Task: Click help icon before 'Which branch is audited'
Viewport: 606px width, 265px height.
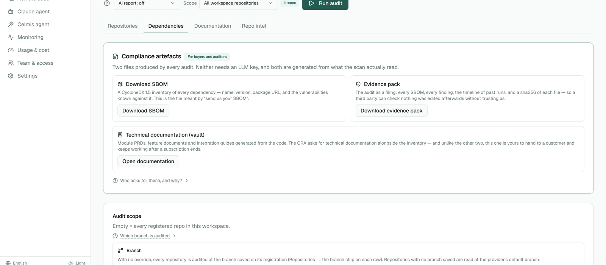Action: pyautogui.click(x=115, y=236)
